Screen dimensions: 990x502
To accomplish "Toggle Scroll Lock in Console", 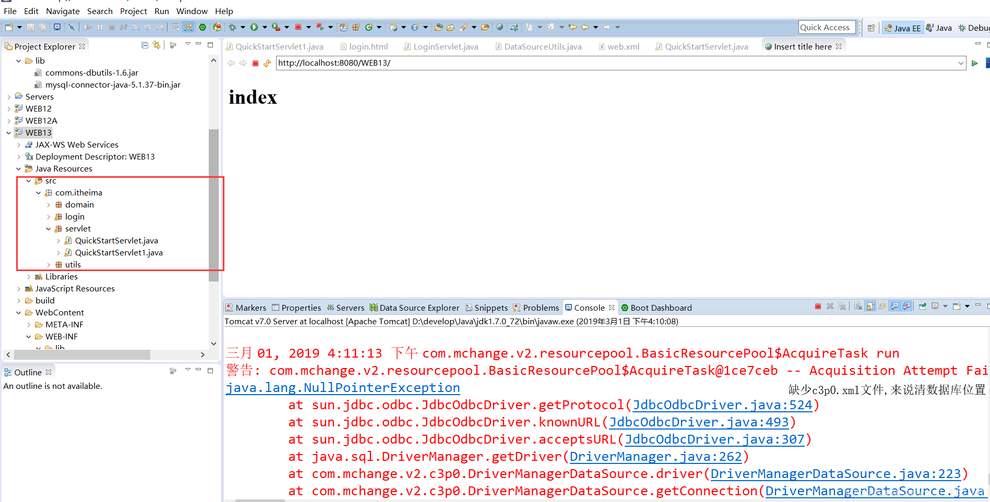I will pos(870,307).
